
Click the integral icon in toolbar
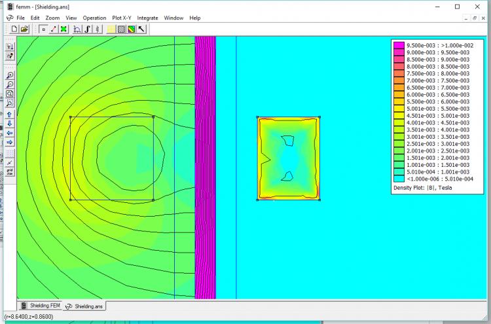(x=88, y=29)
